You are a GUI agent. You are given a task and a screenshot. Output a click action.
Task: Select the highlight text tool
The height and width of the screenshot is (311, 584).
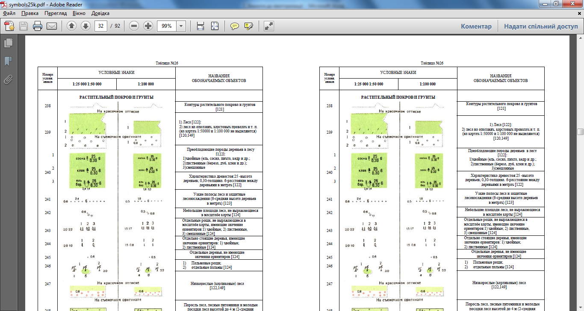249,26
